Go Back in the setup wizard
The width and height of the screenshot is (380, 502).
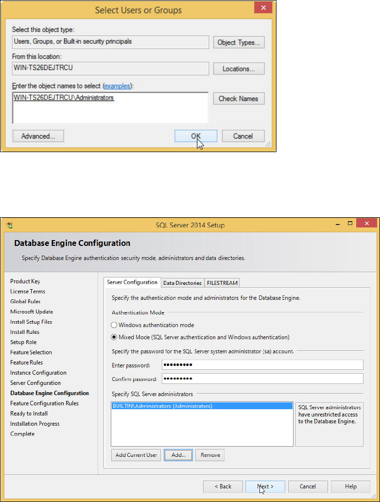click(223, 486)
